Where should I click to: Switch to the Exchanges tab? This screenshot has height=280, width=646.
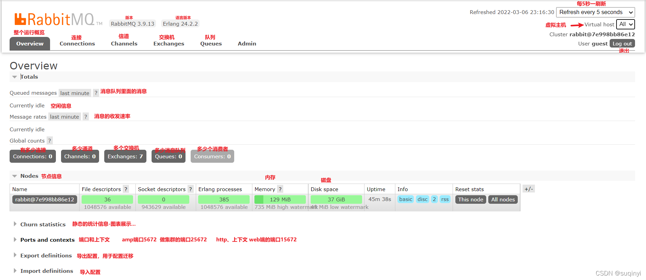click(169, 44)
